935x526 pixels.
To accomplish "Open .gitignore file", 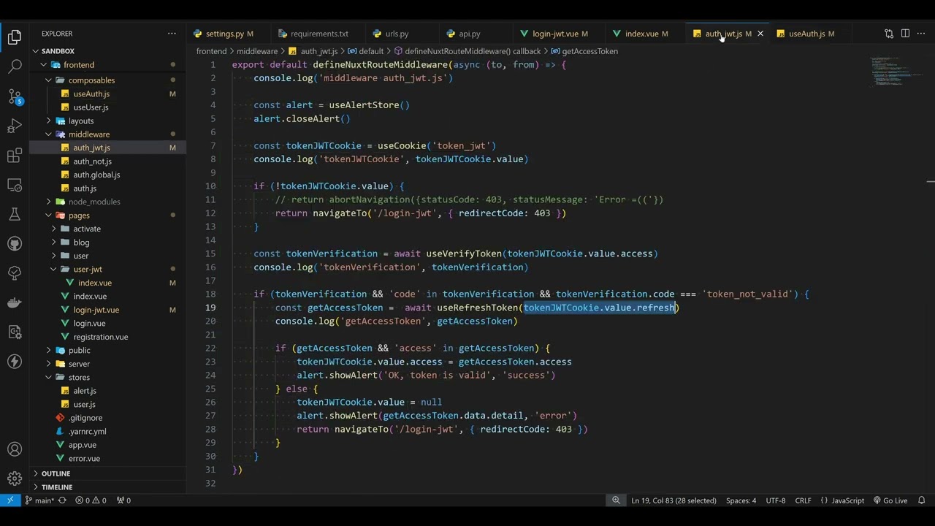I will coord(85,418).
